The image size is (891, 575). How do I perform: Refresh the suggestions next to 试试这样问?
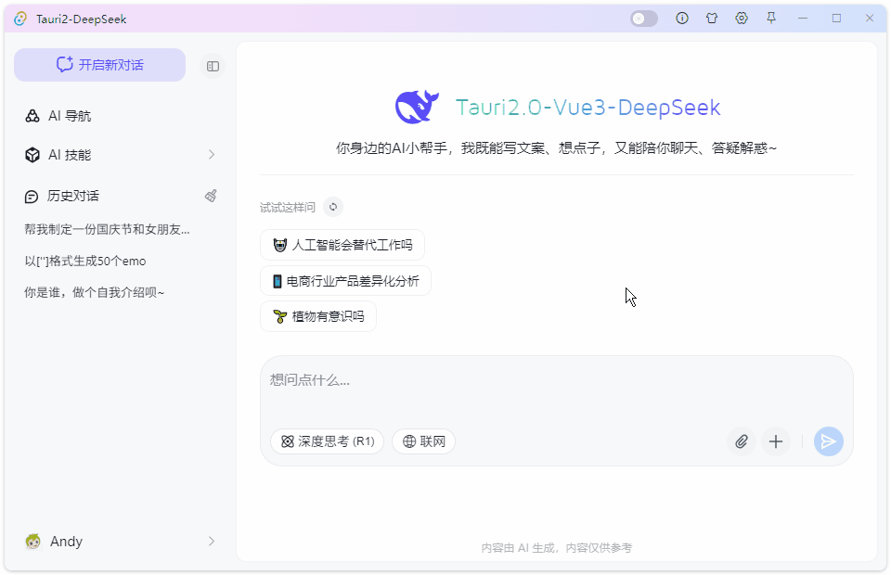coord(333,207)
